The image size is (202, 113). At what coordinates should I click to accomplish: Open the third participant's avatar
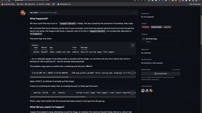151,90
